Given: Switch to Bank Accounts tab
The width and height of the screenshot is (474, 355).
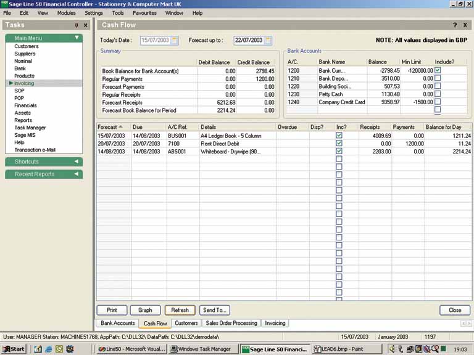Looking at the screenshot, I should (118, 323).
